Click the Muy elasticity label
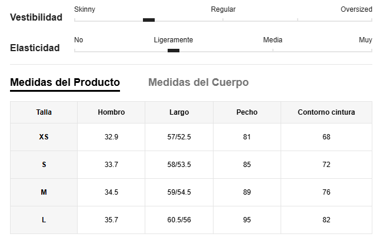 click(x=365, y=40)
